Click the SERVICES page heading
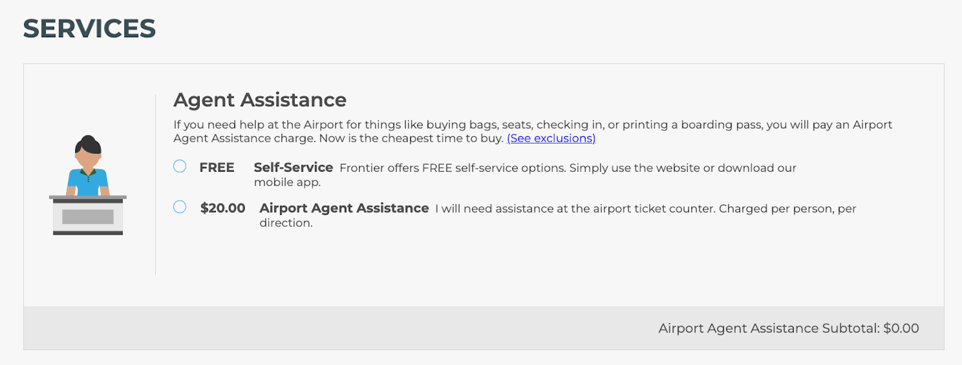Image resolution: width=962 pixels, height=365 pixels. click(90, 29)
